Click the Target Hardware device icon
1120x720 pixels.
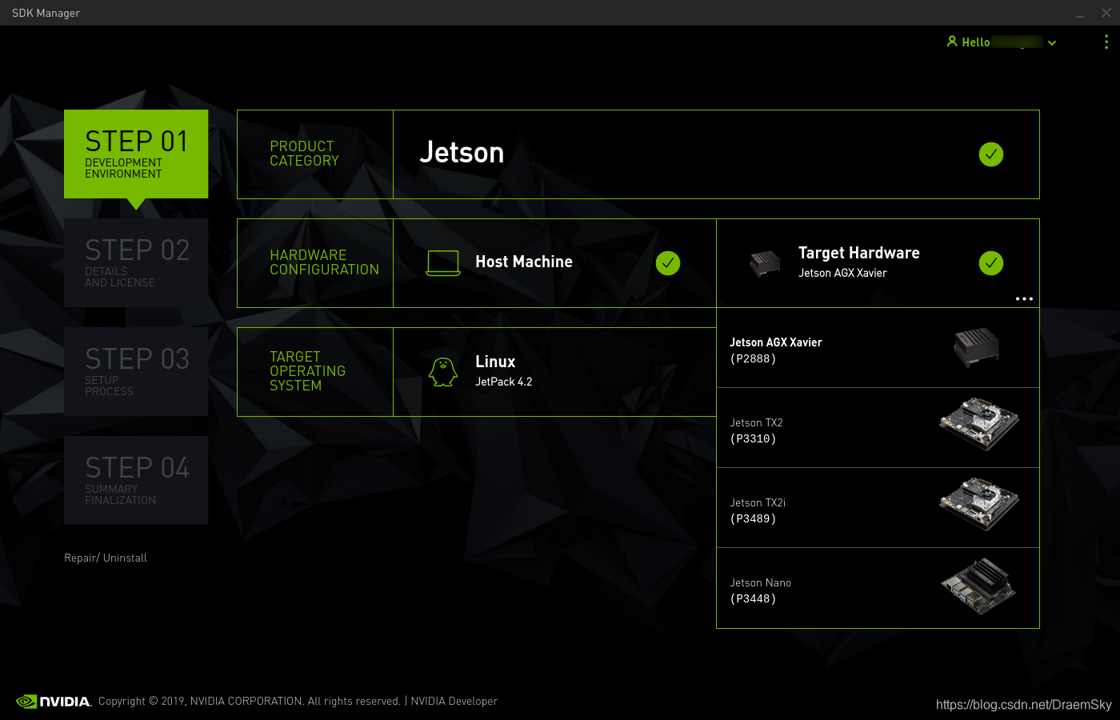coord(765,263)
